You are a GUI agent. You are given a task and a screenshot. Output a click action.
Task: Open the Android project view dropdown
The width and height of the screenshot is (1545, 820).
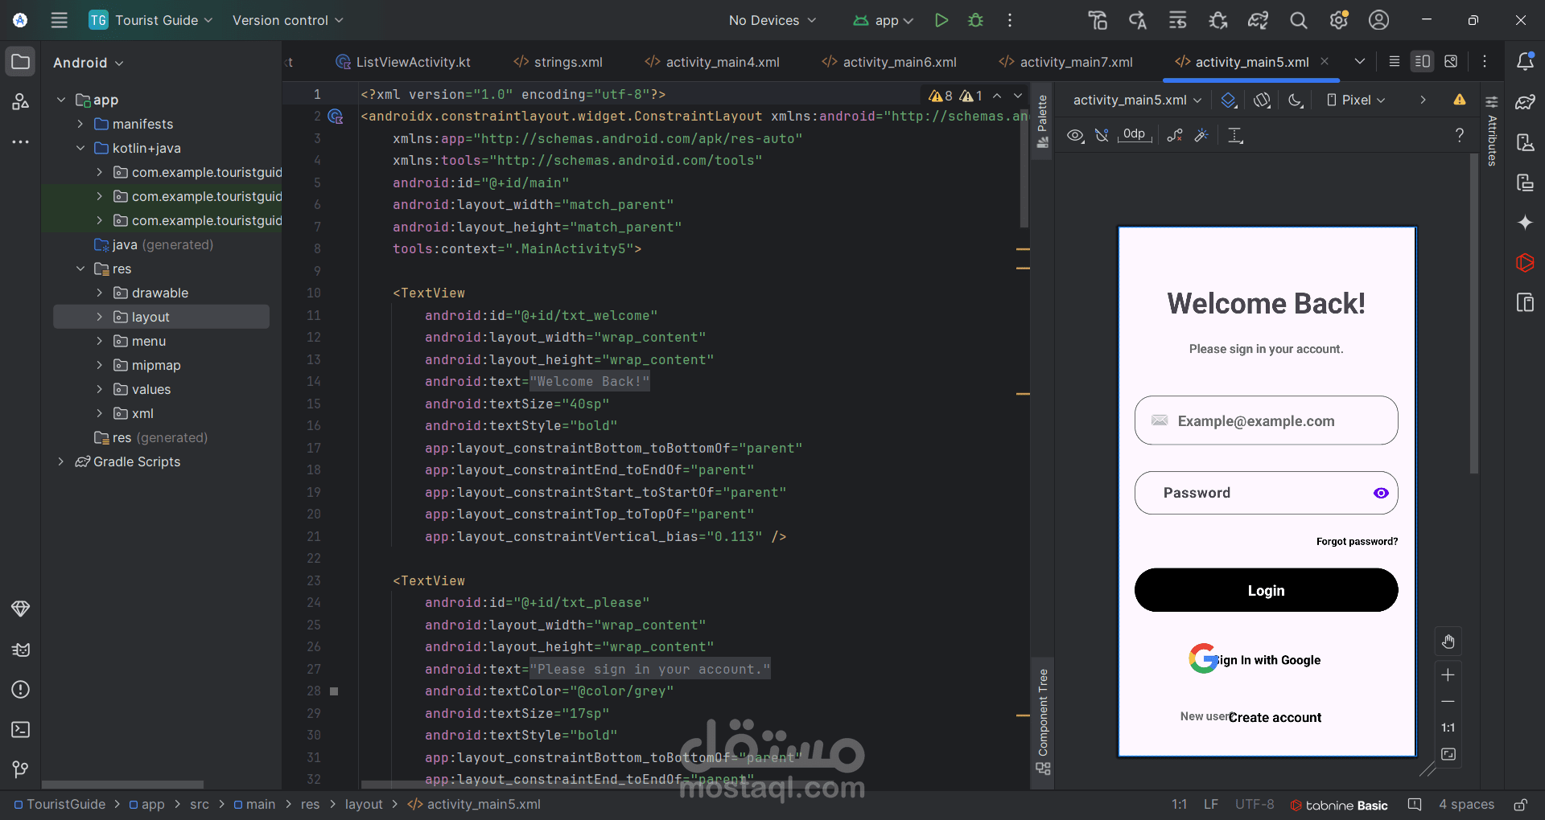coord(89,63)
